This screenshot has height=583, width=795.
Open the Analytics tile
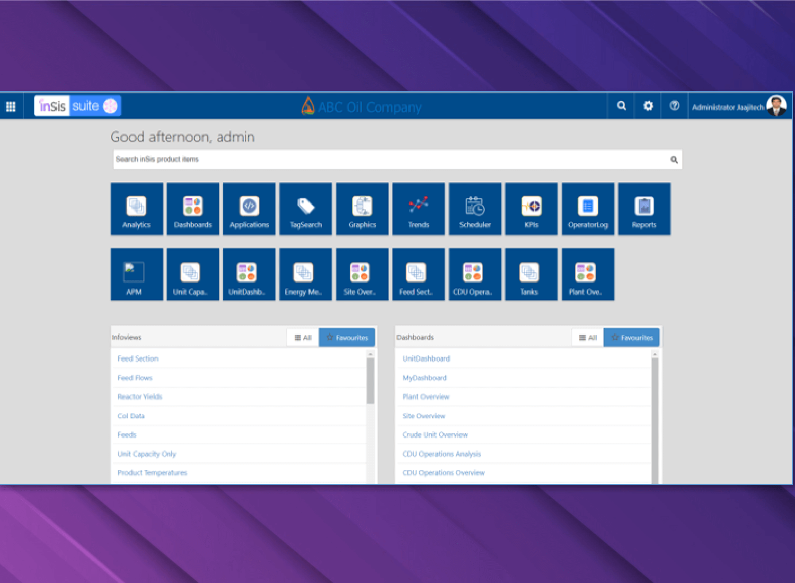tap(136, 209)
